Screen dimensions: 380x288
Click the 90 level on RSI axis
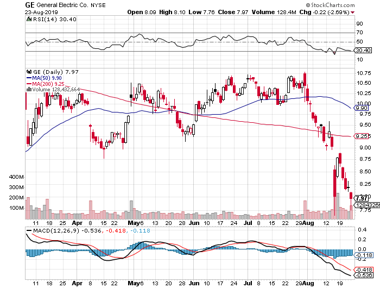(x=359, y=24)
